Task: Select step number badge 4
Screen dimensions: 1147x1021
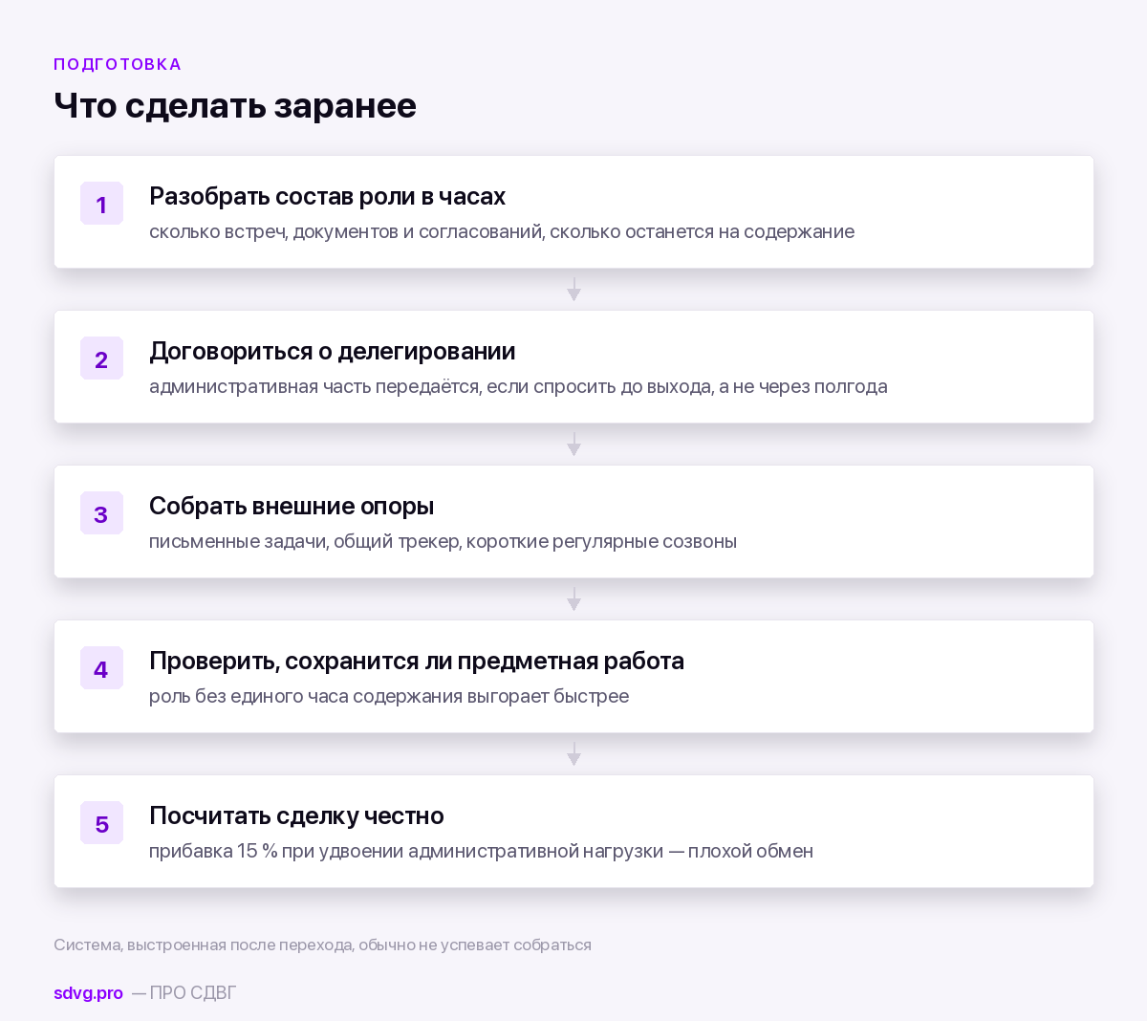Action: [101, 668]
